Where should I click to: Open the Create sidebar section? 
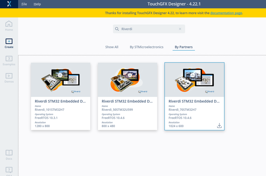pos(9,43)
